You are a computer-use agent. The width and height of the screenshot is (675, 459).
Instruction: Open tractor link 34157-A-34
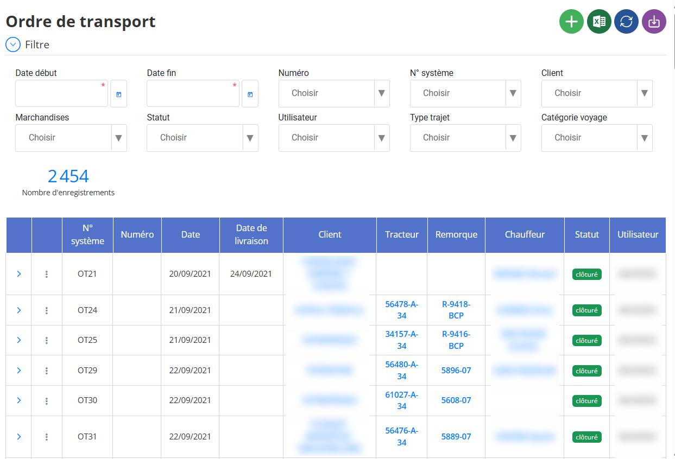tap(402, 340)
